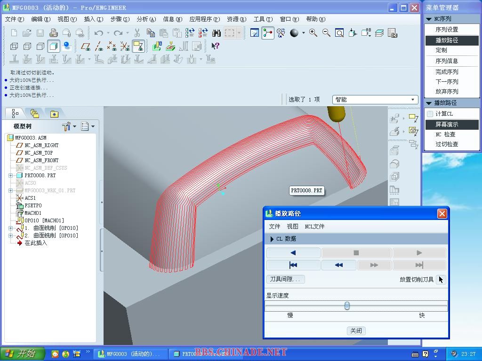Viewport: 482px width, 361px height.
Task: Click the rewind to start button
Action: pyautogui.click(x=293, y=265)
